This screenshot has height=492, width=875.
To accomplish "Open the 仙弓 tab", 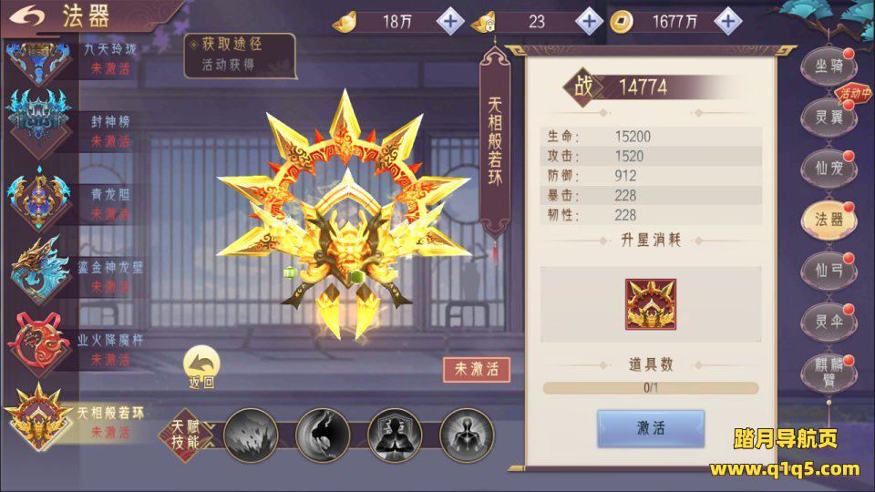I will click(829, 271).
